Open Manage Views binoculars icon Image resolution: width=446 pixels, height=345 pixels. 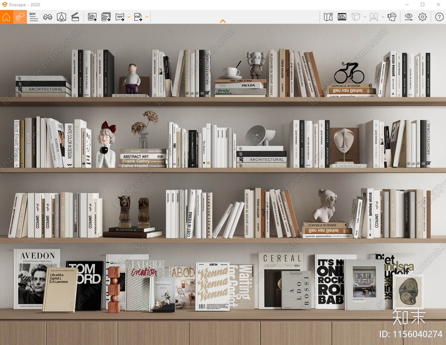tap(48, 17)
